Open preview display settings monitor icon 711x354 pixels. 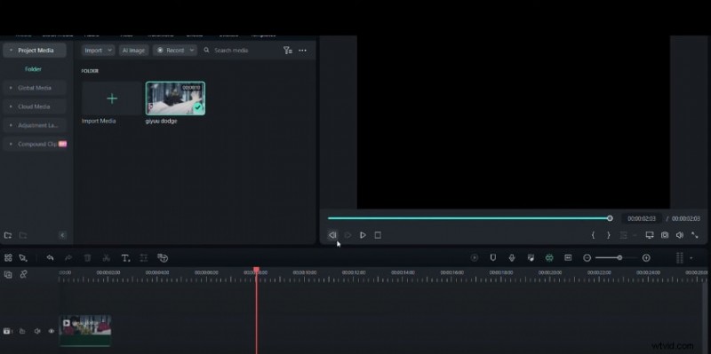[650, 235]
